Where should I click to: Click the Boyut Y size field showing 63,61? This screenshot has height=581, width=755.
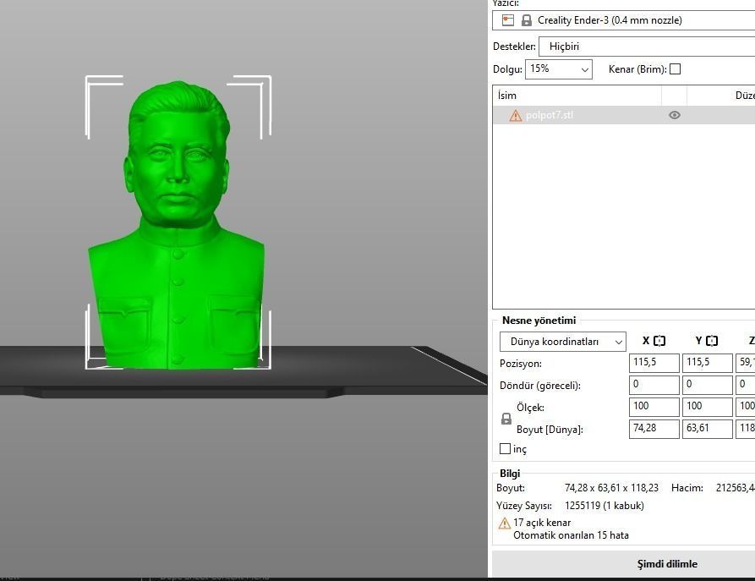707,429
